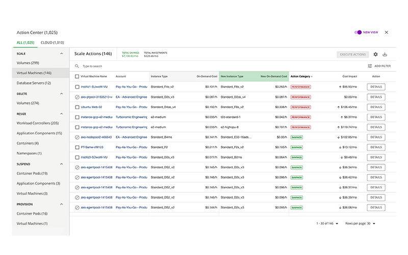
Task: Collapse the Scale section in sidebar
Action: 62,54
